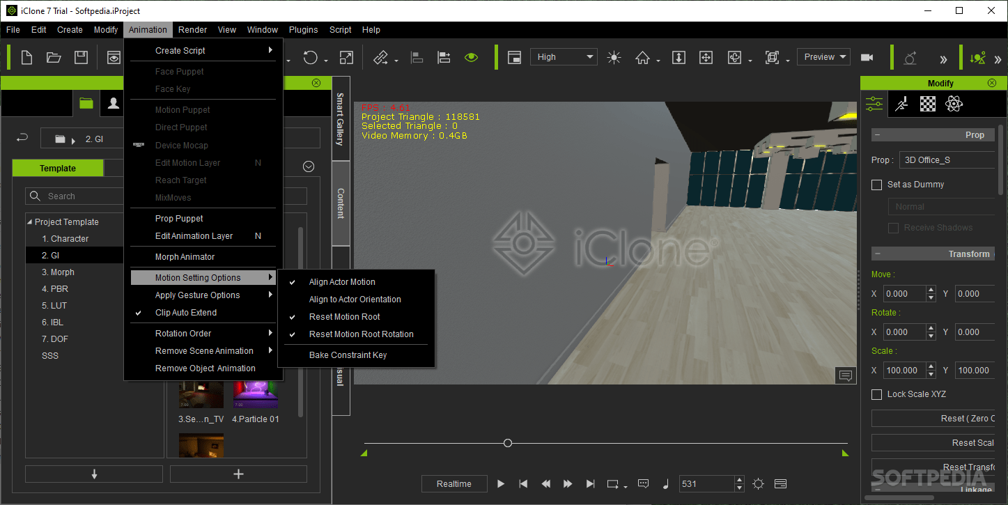
Task: Click the four-arrow move icon in toolbar
Action: [706, 57]
